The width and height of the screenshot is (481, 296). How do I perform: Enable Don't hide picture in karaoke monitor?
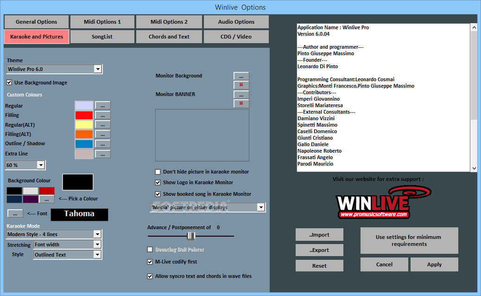(158, 172)
